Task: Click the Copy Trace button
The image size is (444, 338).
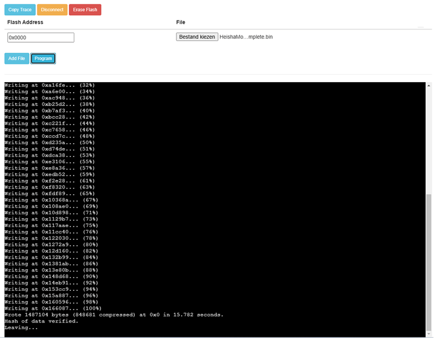Action: [20, 9]
